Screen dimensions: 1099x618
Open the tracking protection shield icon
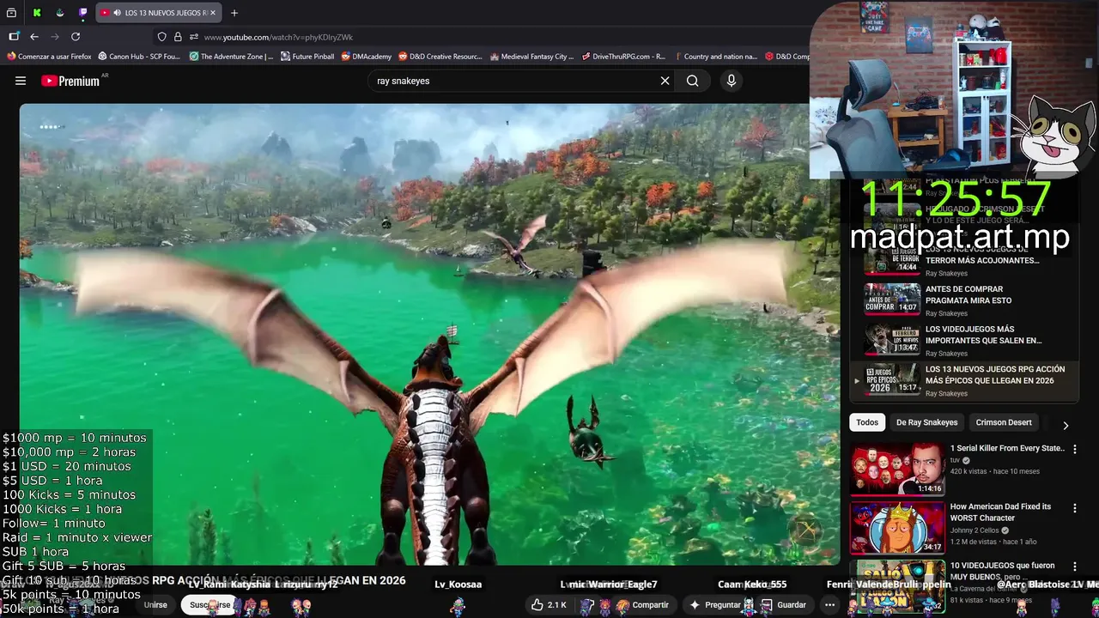pyautogui.click(x=161, y=37)
